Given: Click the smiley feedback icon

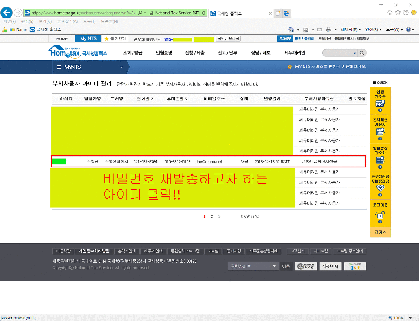Looking at the screenshot, I should [x=414, y=13].
